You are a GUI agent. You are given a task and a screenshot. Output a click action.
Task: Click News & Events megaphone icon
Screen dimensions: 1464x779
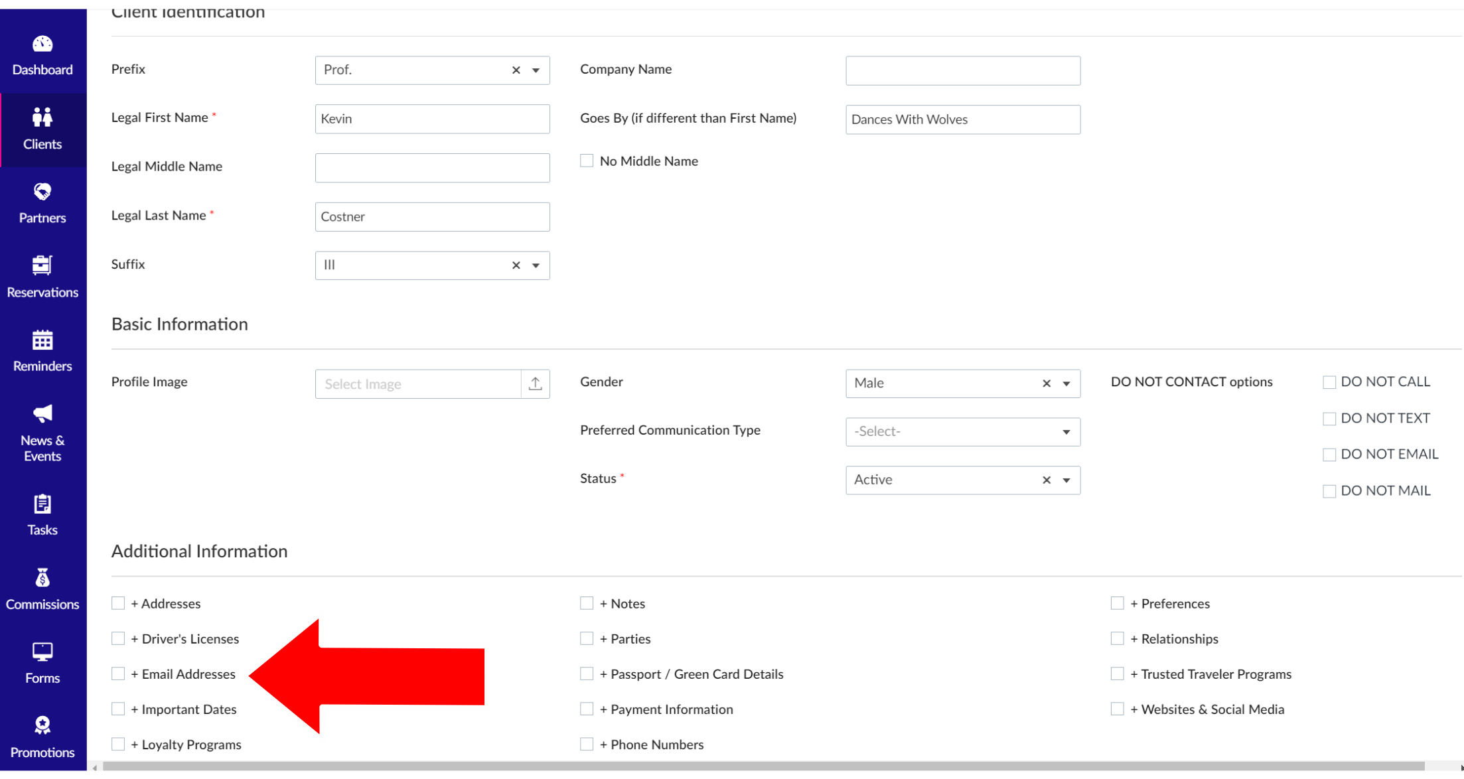(x=42, y=414)
